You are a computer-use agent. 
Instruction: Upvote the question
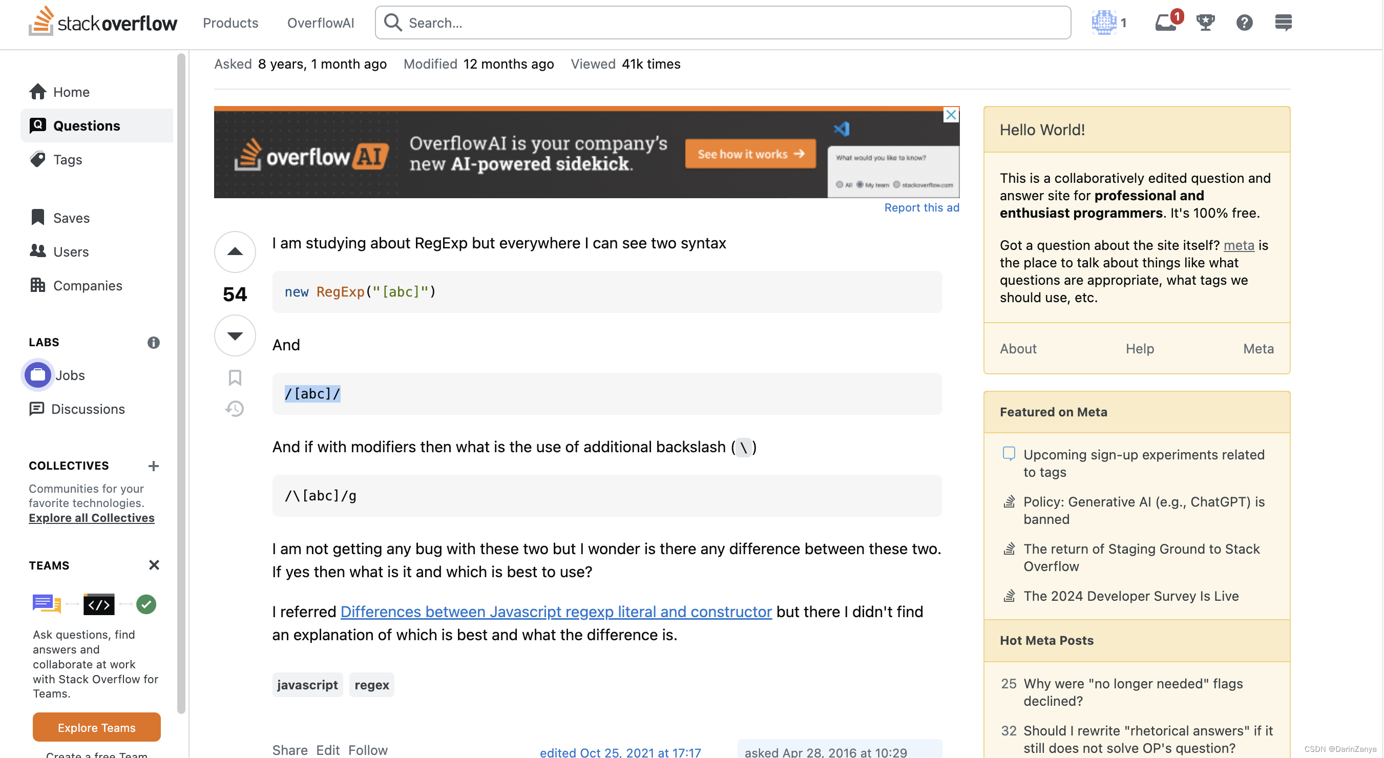click(x=235, y=251)
